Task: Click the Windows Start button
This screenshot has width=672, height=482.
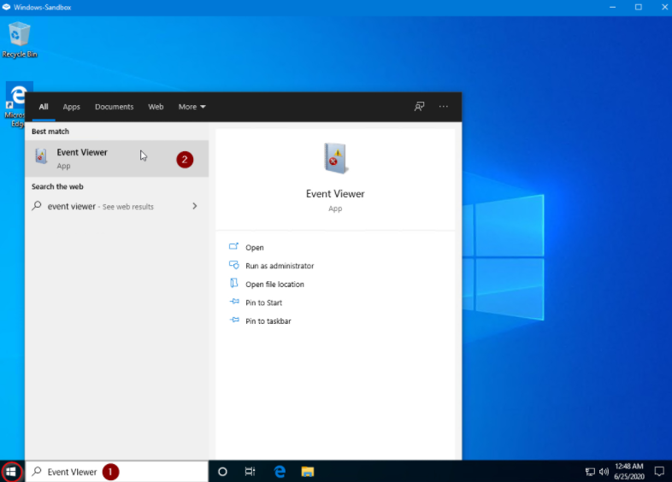Action: pyautogui.click(x=11, y=471)
